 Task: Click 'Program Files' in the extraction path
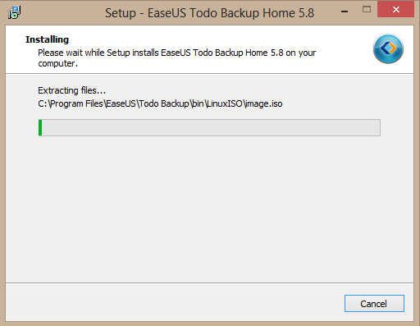[x=77, y=103]
